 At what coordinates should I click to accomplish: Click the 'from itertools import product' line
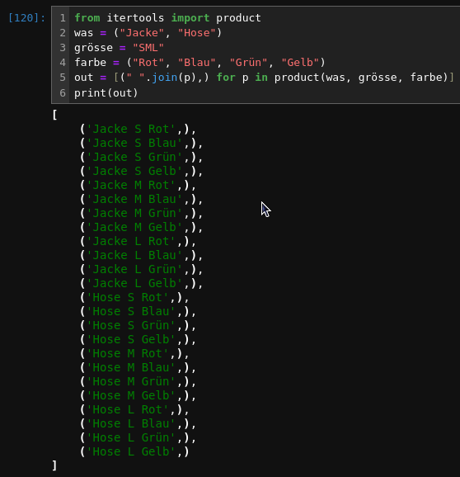(167, 18)
